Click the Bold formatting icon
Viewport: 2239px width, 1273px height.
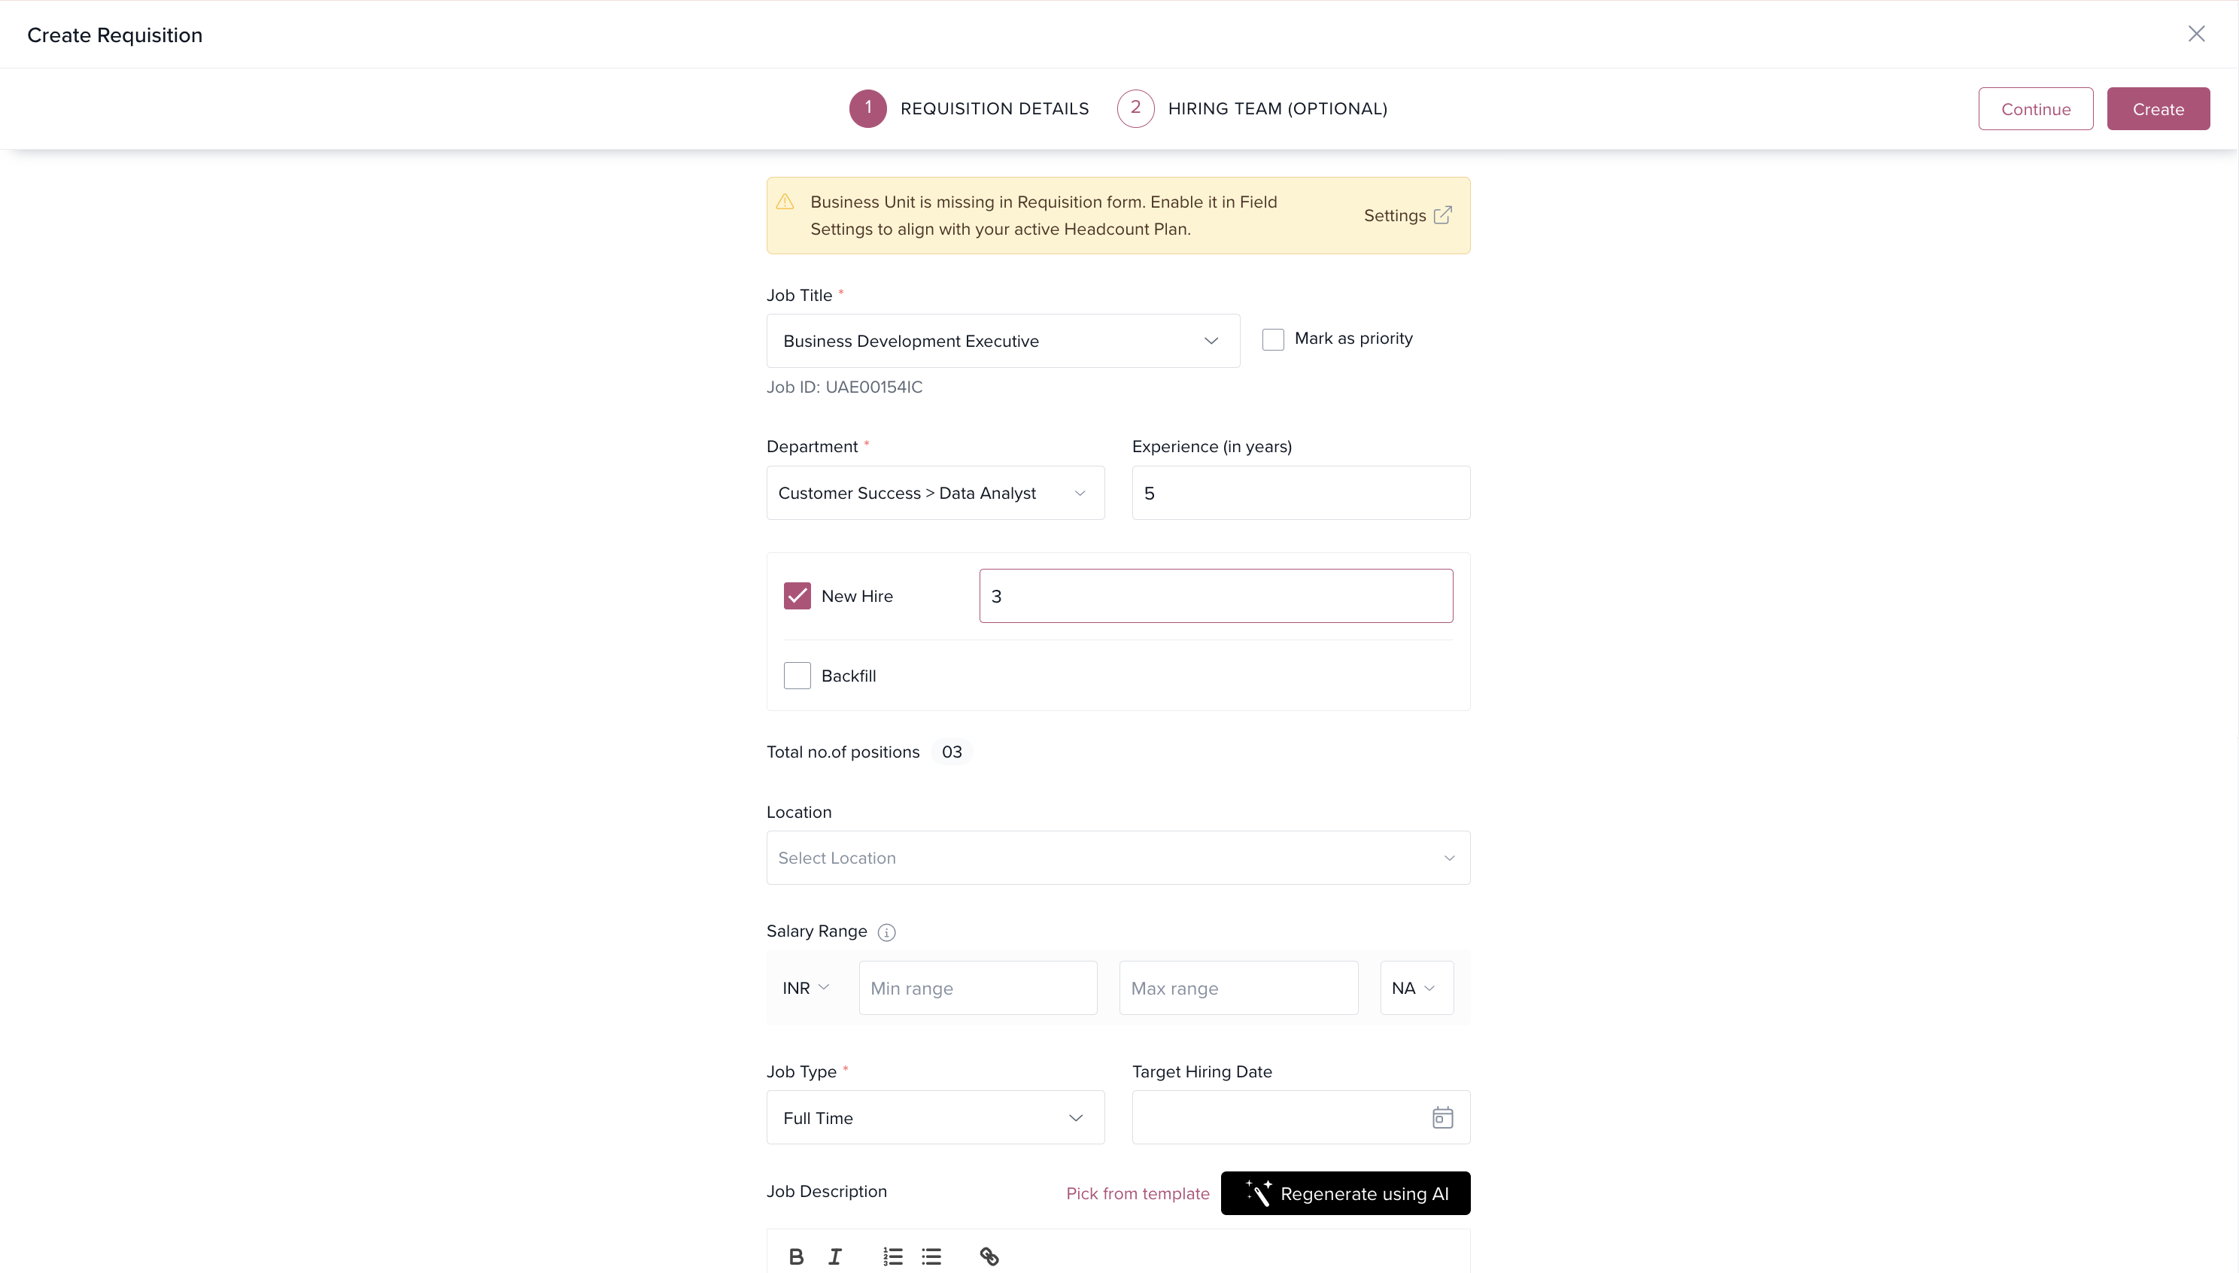pyautogui.click(x=795, y=1256)
